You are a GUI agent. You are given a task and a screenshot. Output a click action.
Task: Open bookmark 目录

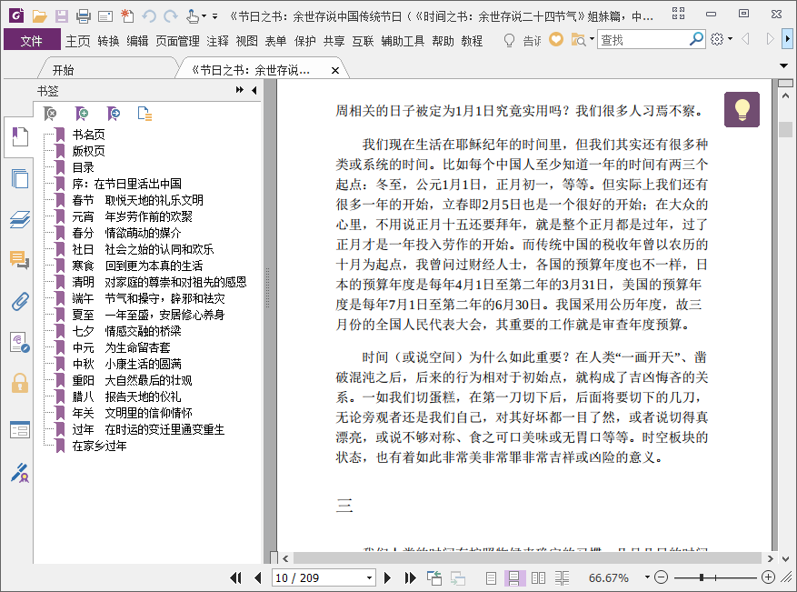pos(83,167)
